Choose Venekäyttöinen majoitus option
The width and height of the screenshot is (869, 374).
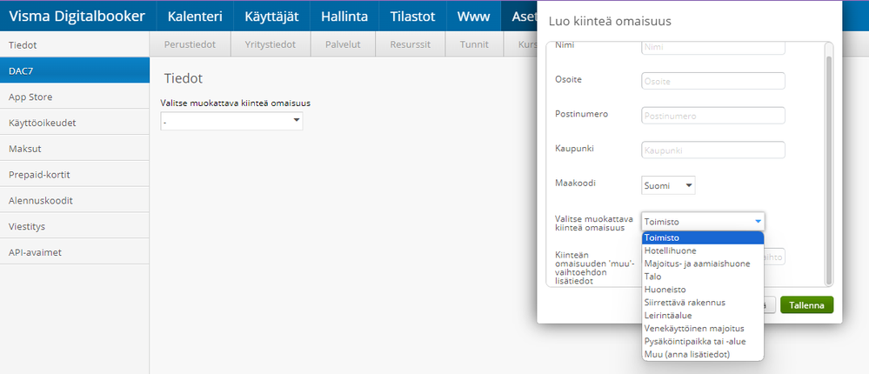(703, 328)
